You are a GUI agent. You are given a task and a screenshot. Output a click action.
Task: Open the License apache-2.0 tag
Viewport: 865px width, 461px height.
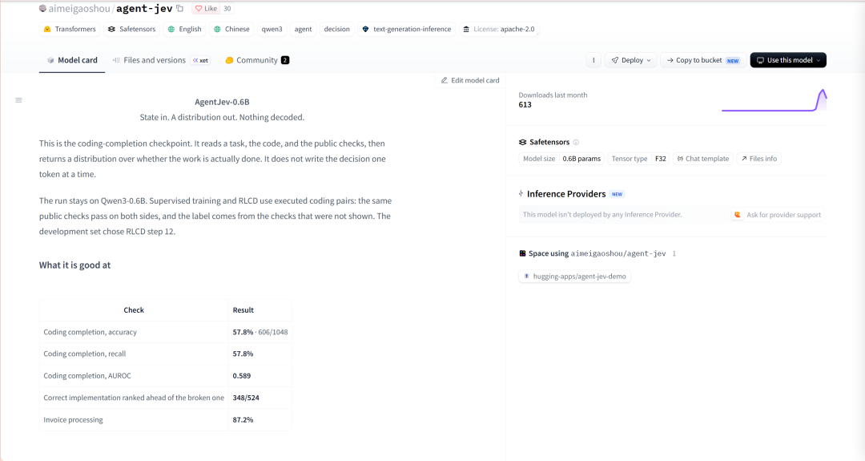click(499, 29)
